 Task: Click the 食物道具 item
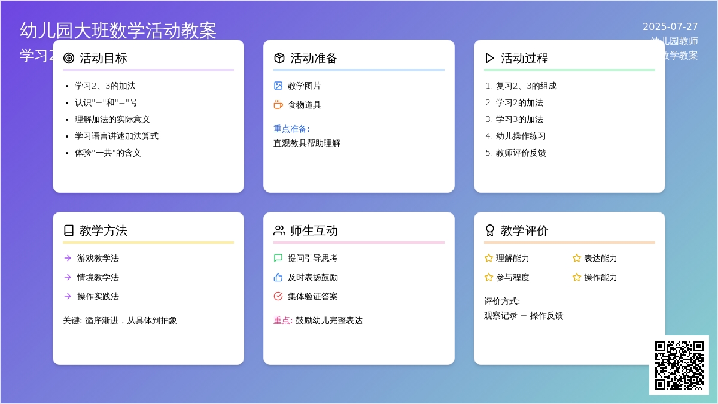305,105
